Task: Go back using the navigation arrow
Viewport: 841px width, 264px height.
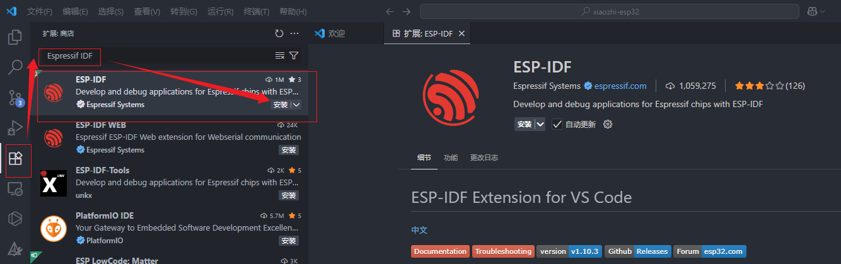Action: pyautogui.click(x=390, y=11)
